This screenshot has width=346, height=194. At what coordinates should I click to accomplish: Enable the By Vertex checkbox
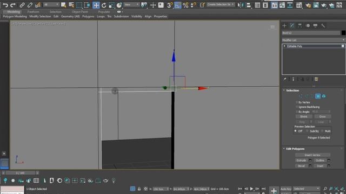[297, 102]
